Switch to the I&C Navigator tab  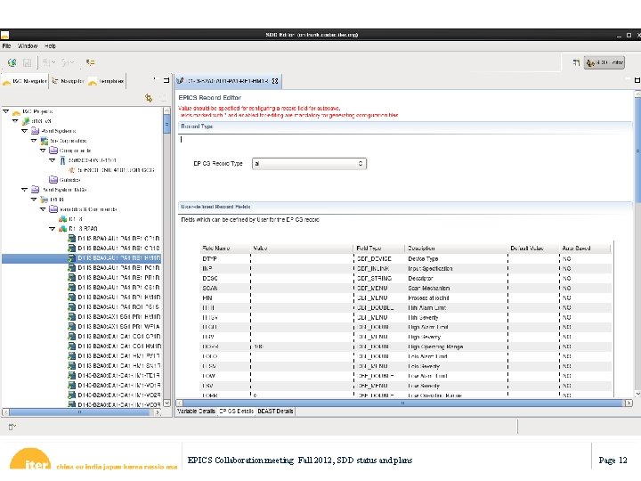(x=25, y=81)
